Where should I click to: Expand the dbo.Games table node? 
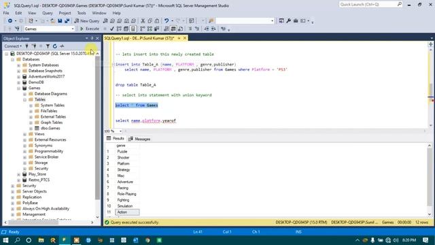[31, 129]
